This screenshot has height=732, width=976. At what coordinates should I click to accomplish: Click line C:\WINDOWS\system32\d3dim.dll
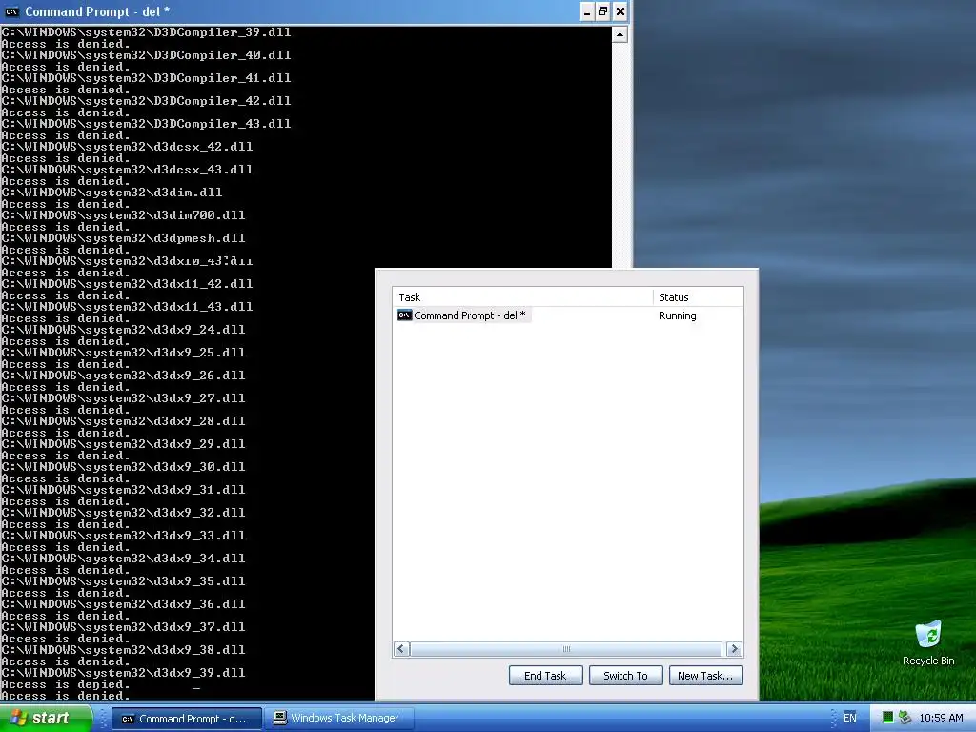click(112, 193)
